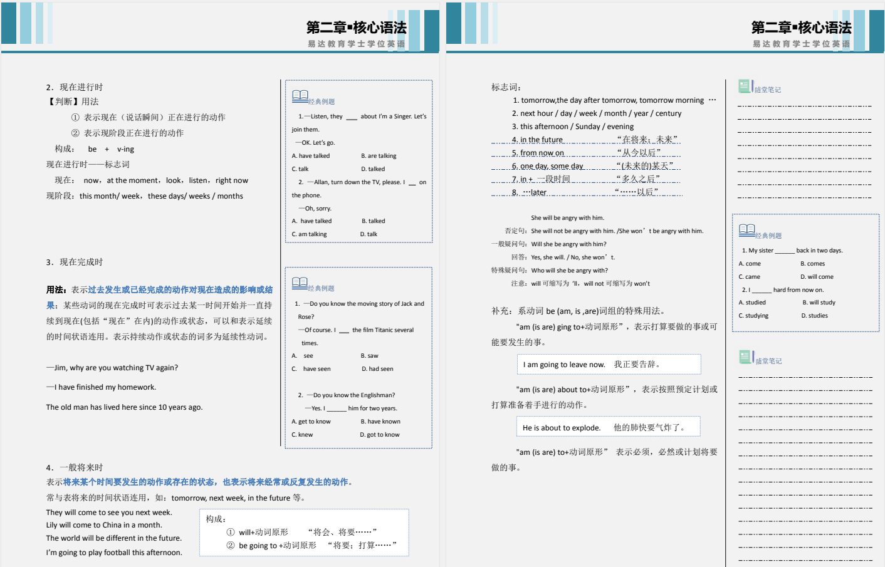Click the heading '2. 现在进行时'
885x567 pixels.
point(75,87)
